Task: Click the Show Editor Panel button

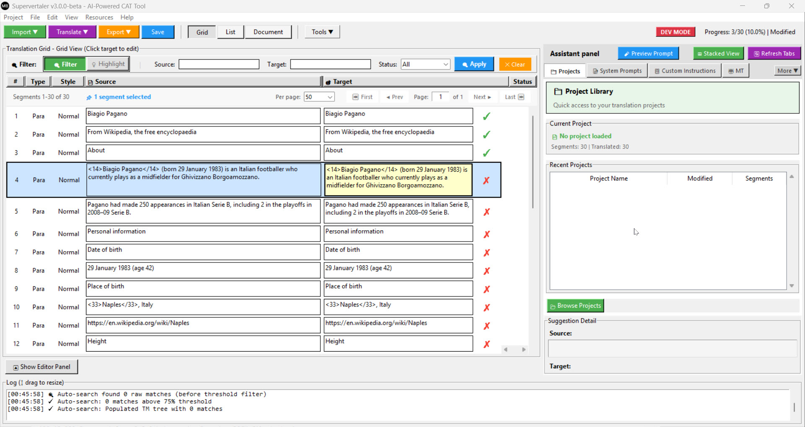Action: (42, 367)
